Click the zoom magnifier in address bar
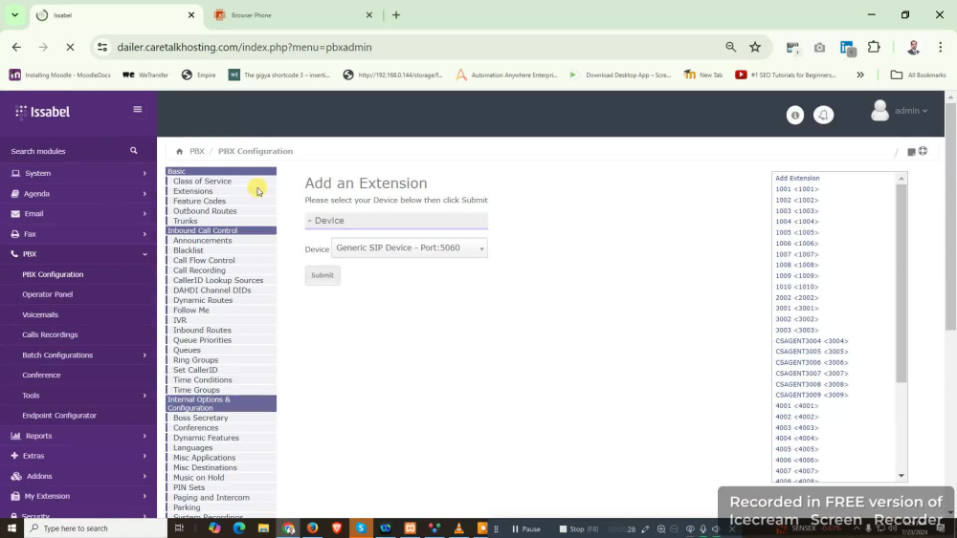The height and width of the screenshot is (538, 957). click(x=730, y=47)
